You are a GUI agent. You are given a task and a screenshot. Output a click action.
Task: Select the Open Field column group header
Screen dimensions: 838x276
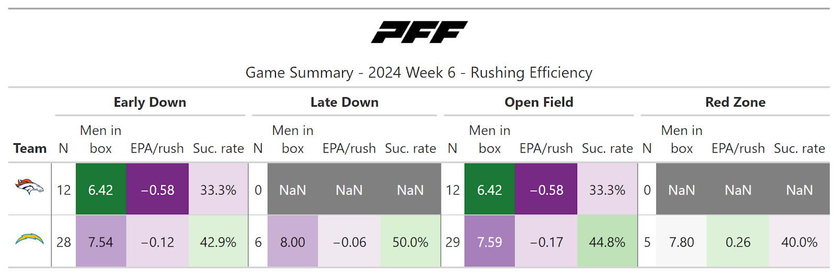coord(538,102)
